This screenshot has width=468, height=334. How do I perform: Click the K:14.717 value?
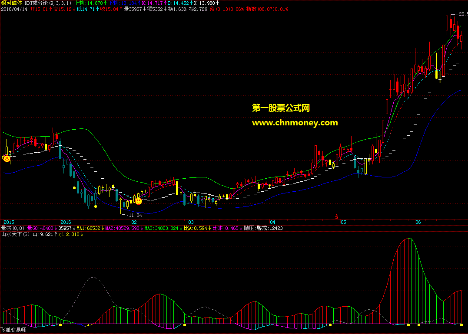[x=152, y=3]
